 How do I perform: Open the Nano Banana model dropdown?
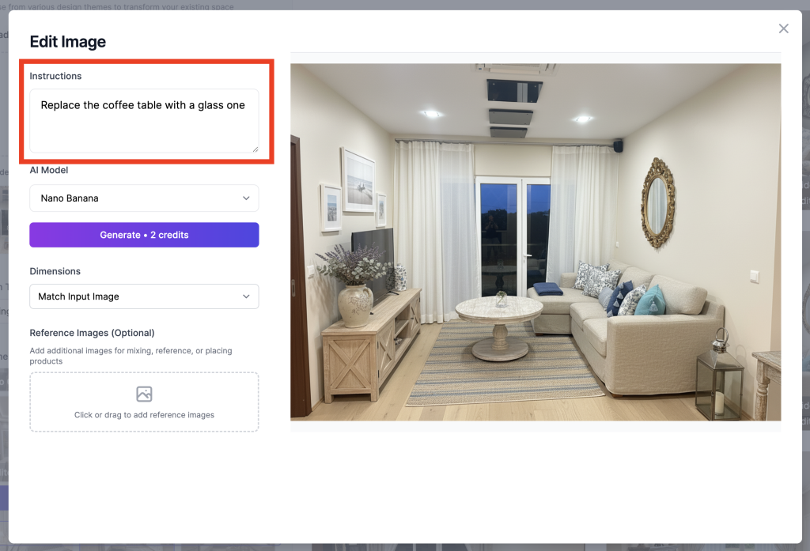pyautogui.click(x=144, y=198)
